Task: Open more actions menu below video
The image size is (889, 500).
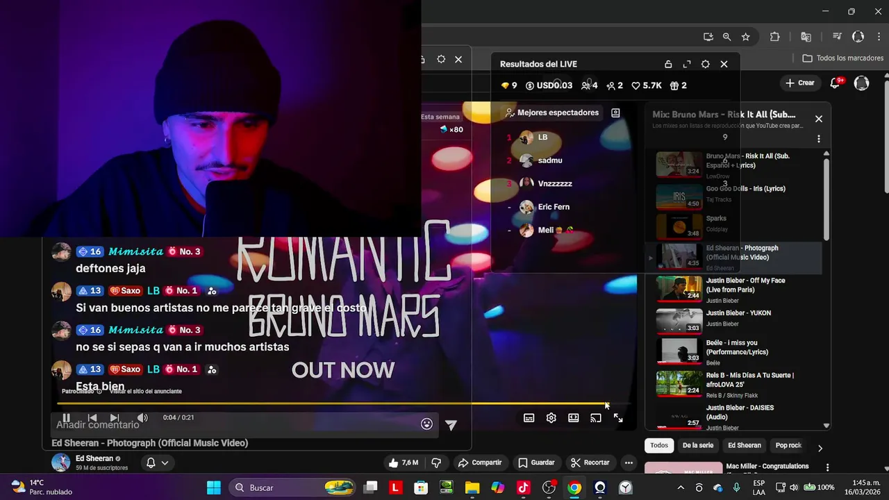Action: [x=629, y=462]
